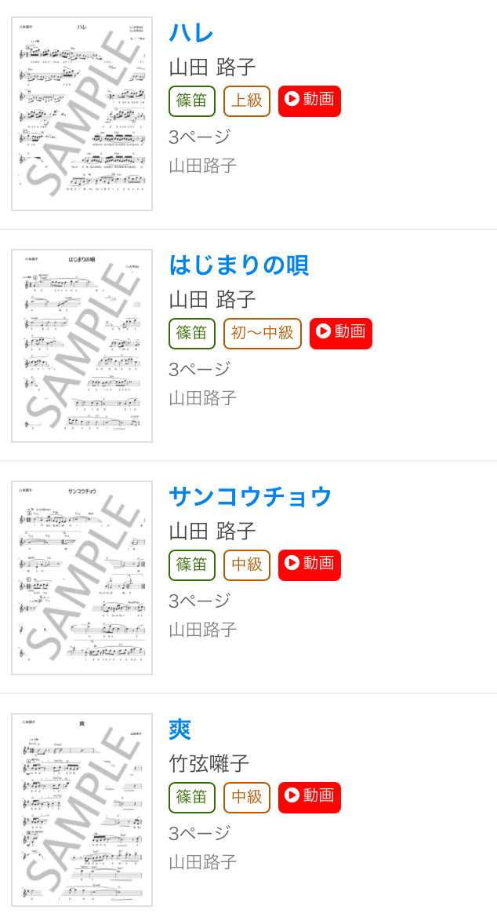Click the ハレ sample score thumbnail
Image resolution: width=497 pixels, height=921 pixels.
coord(82,114)
